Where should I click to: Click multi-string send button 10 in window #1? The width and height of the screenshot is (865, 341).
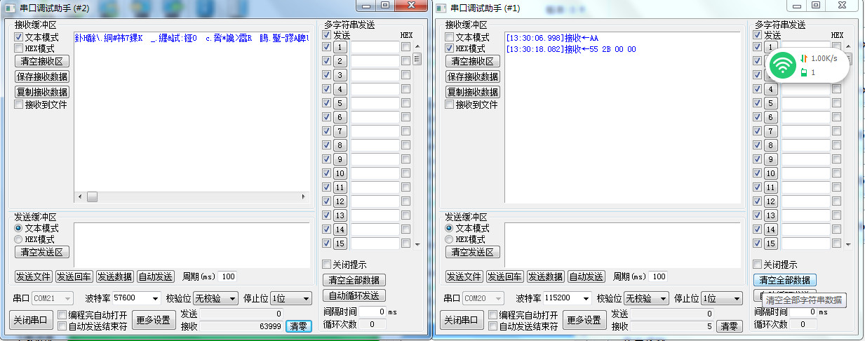pos(770,173)
